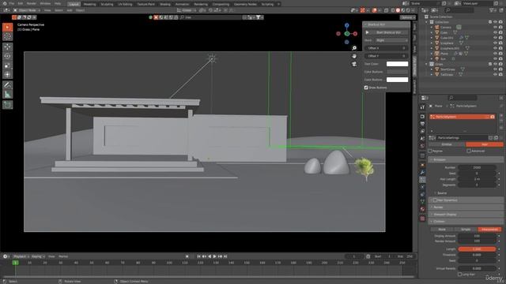The width and height of the screenshot is (506, 284).
Task: Toggle the Regrow checkbox
Action: (x=430, y=151)
